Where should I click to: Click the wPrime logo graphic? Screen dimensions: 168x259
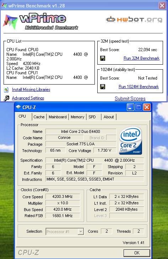click(40, 21)
